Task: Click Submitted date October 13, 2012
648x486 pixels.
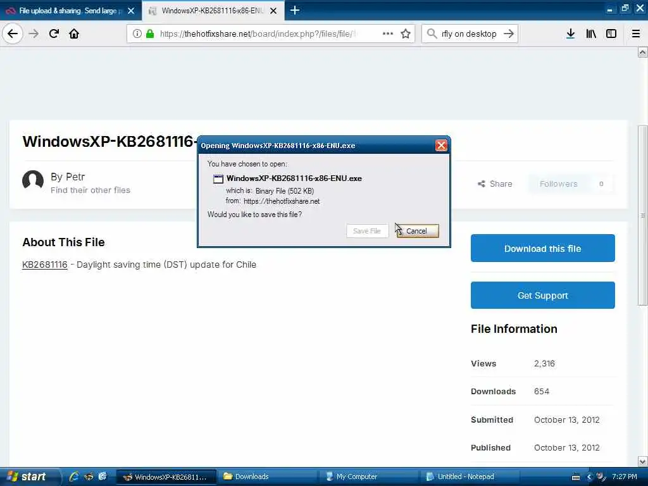Action: point(566,420)
